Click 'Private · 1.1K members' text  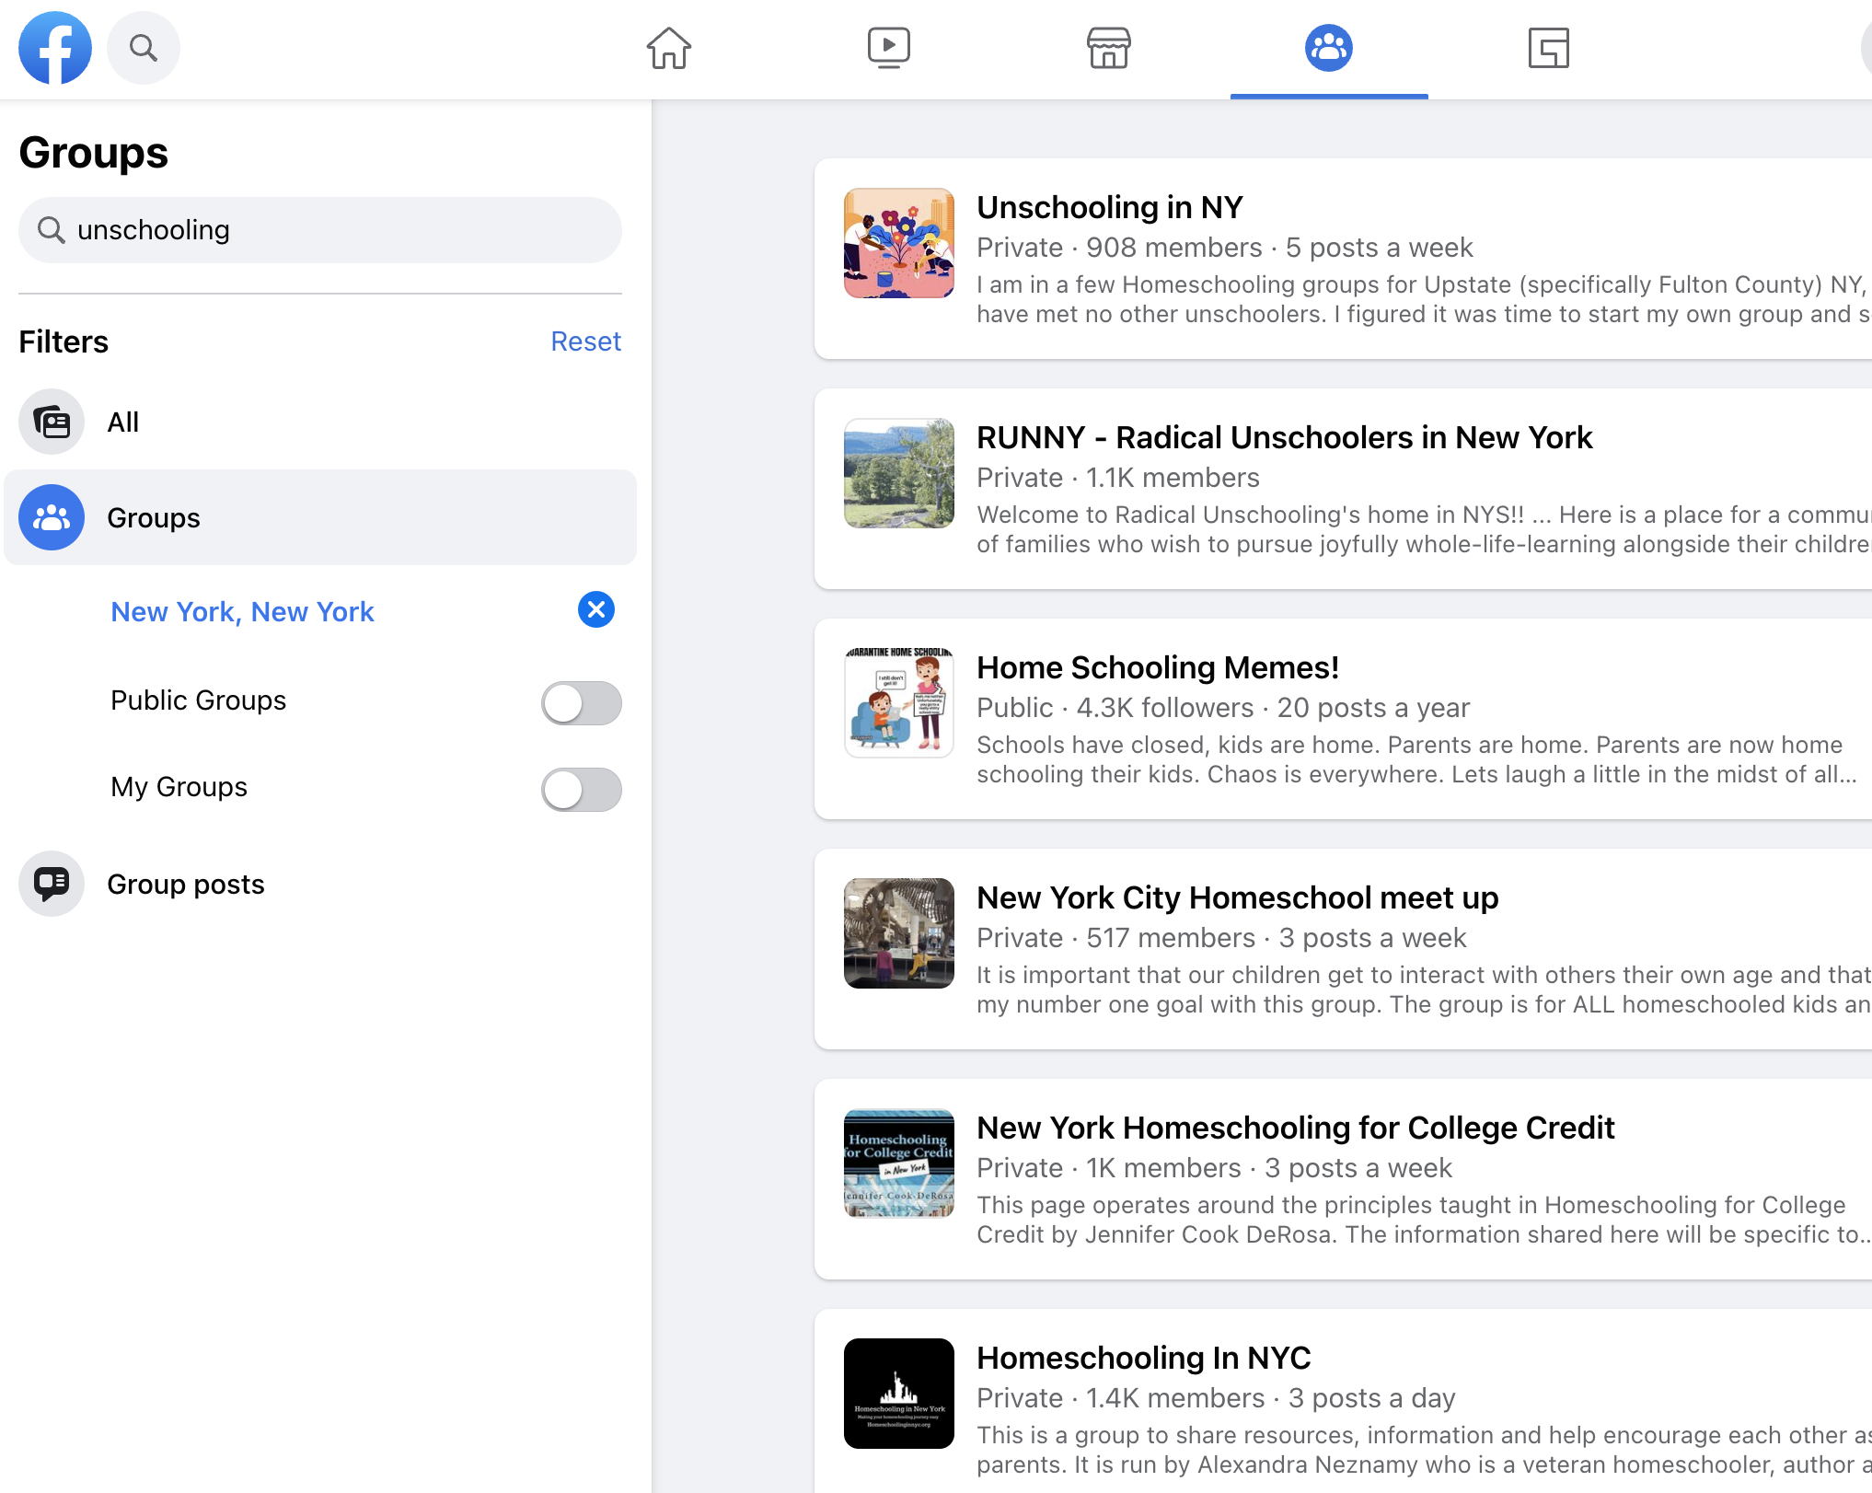click(x=1118, y=478)
